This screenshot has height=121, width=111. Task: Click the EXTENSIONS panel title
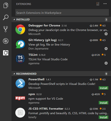[x=24, y=4]
